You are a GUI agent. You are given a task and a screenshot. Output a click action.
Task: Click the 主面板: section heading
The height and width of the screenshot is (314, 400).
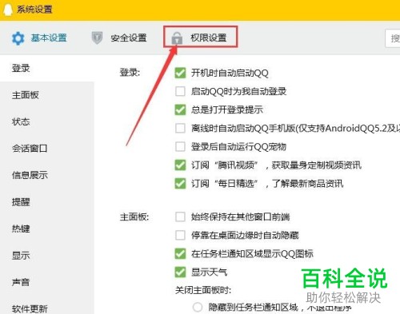[x=134, y=217]
